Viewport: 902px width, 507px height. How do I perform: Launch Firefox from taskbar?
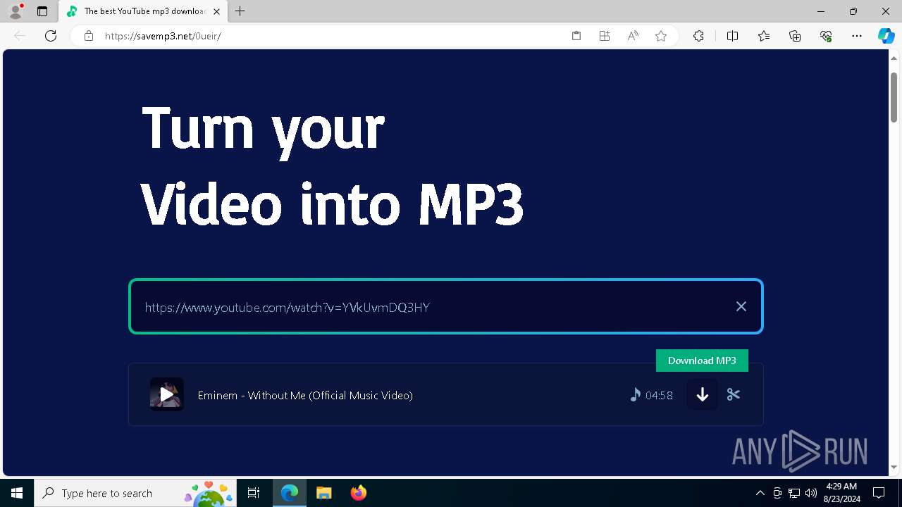tap(358, 493)
